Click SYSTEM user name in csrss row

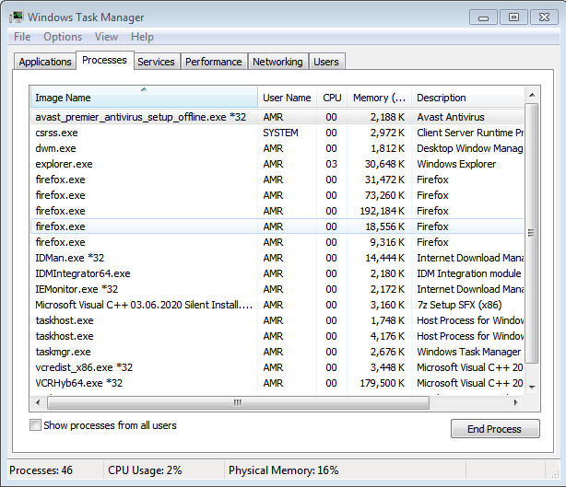(x=280, y=133)
